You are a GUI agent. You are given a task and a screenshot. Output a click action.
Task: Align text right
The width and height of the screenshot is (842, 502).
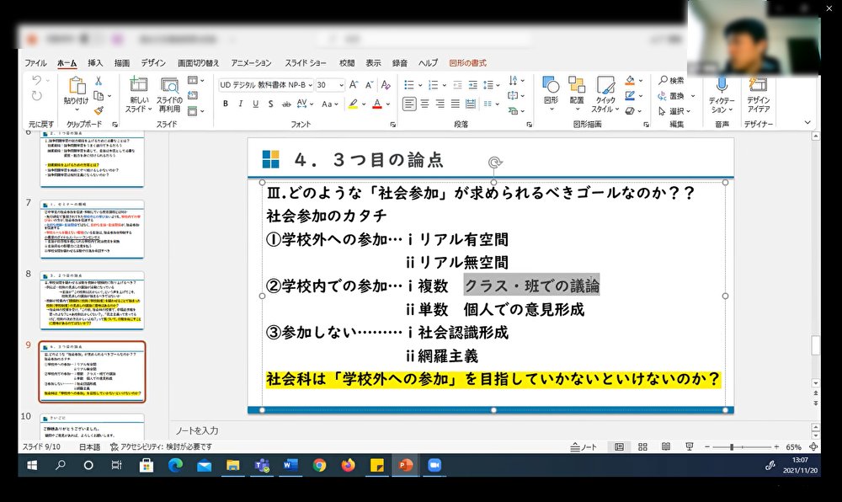pyautogui.click(x=440, y=104)
